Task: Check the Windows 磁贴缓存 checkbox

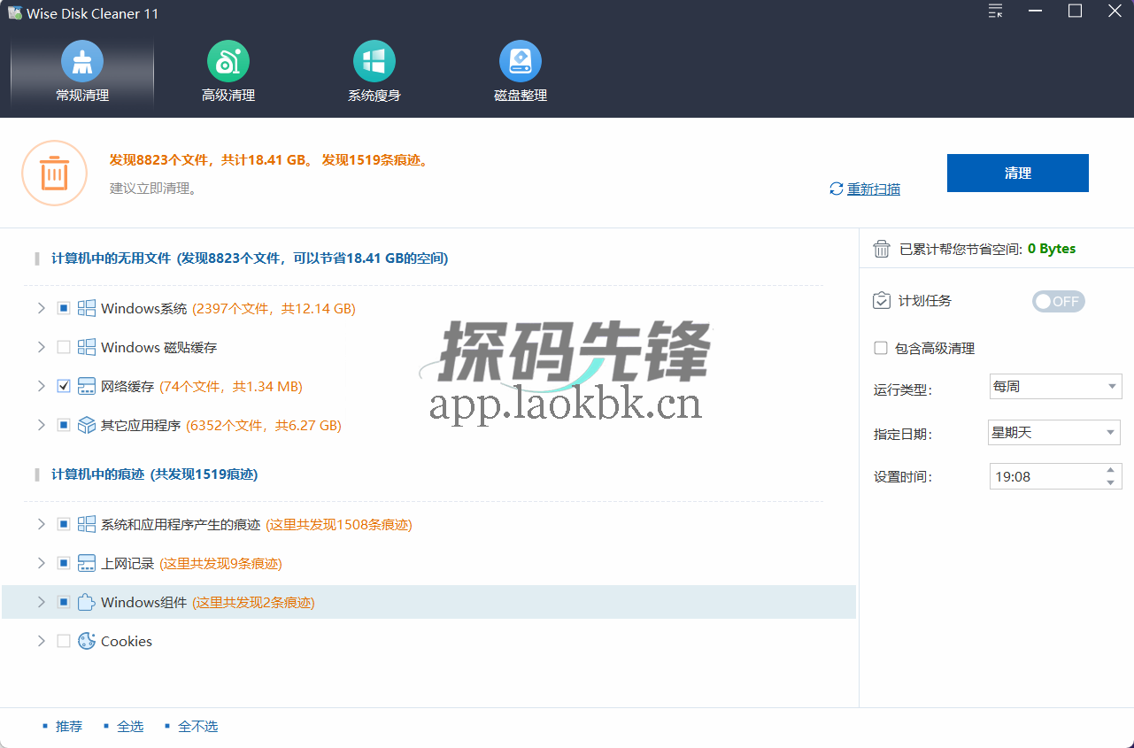Action: coord(63,347)
